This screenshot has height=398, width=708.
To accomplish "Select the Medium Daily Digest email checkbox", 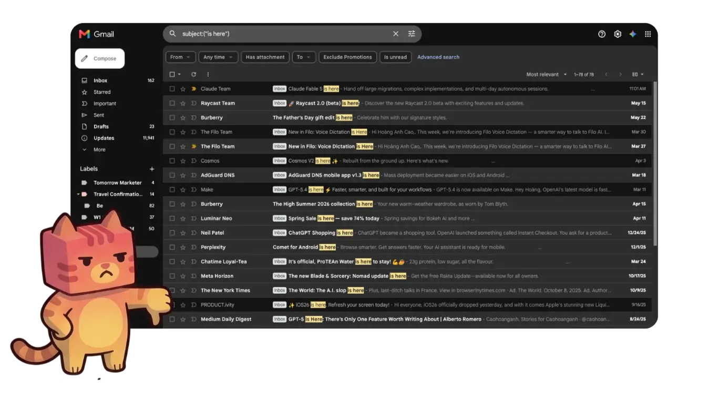I will pos(172,319).
